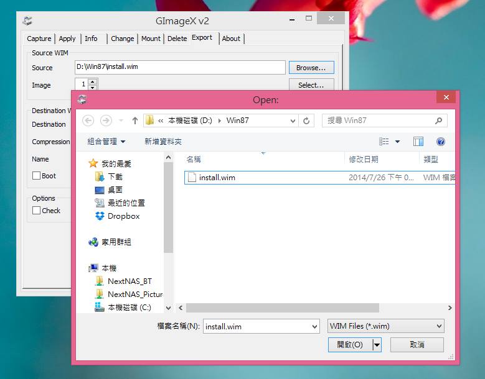This screenshot has height=379, width=485.
Task: Click the 新增資料夾 new folder button
Action: click(163, 142)
